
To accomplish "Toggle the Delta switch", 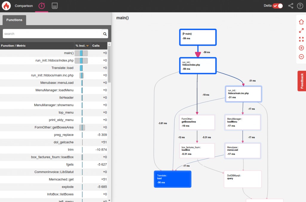I will 278,6.
